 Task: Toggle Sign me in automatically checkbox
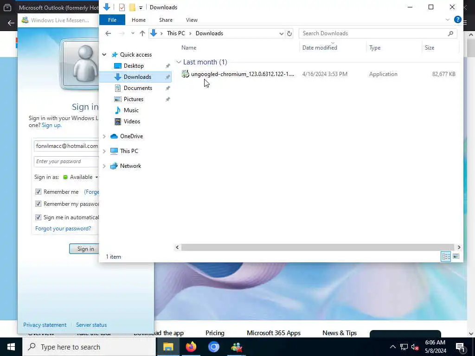(x=38, y=217)
